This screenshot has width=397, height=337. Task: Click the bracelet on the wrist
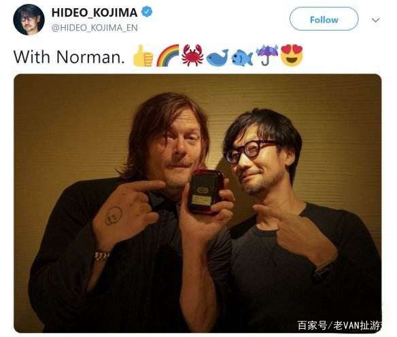101,255
